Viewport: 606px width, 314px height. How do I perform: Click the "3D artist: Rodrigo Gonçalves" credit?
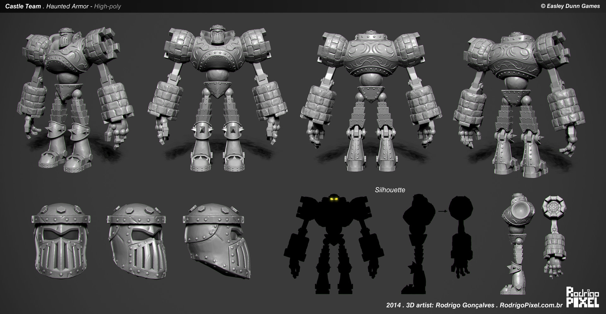click(450, 305)
